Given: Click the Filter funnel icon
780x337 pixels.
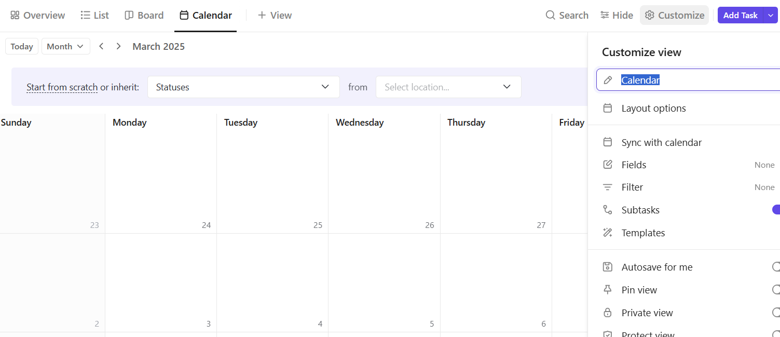Looking at the screenshot, I should pyautogui.click(x=607, y=187).
